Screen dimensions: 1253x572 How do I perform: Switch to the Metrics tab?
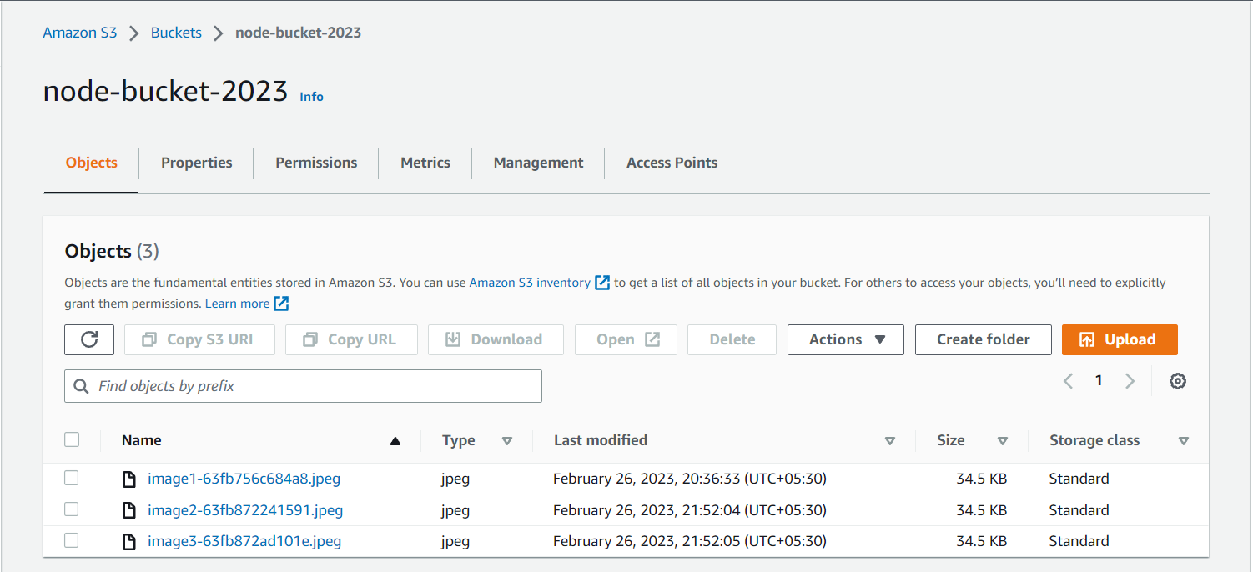coord(425,163)
